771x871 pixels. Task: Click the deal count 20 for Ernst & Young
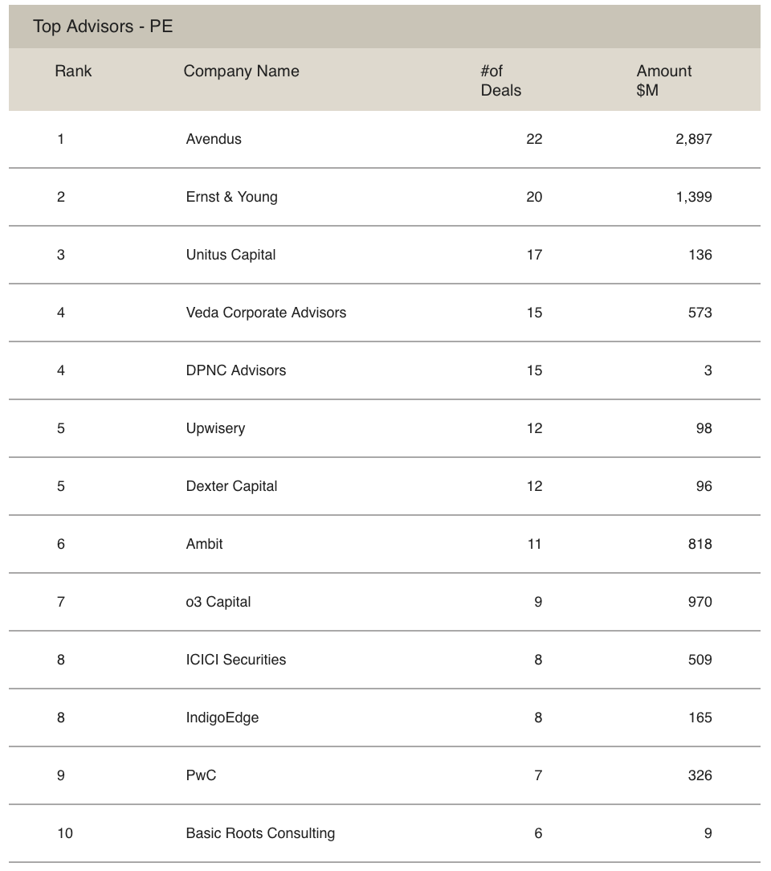pos(534,197)
